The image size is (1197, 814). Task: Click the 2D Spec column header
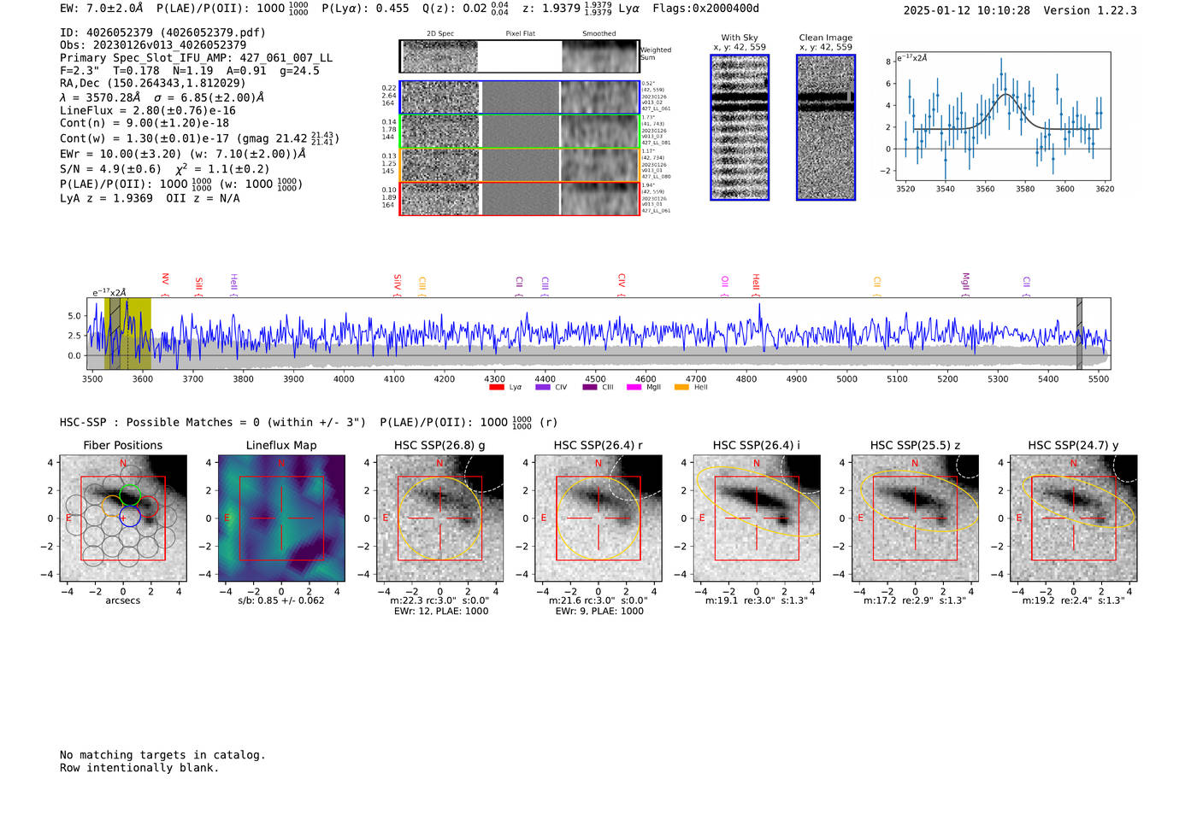[x=440, y=34]
